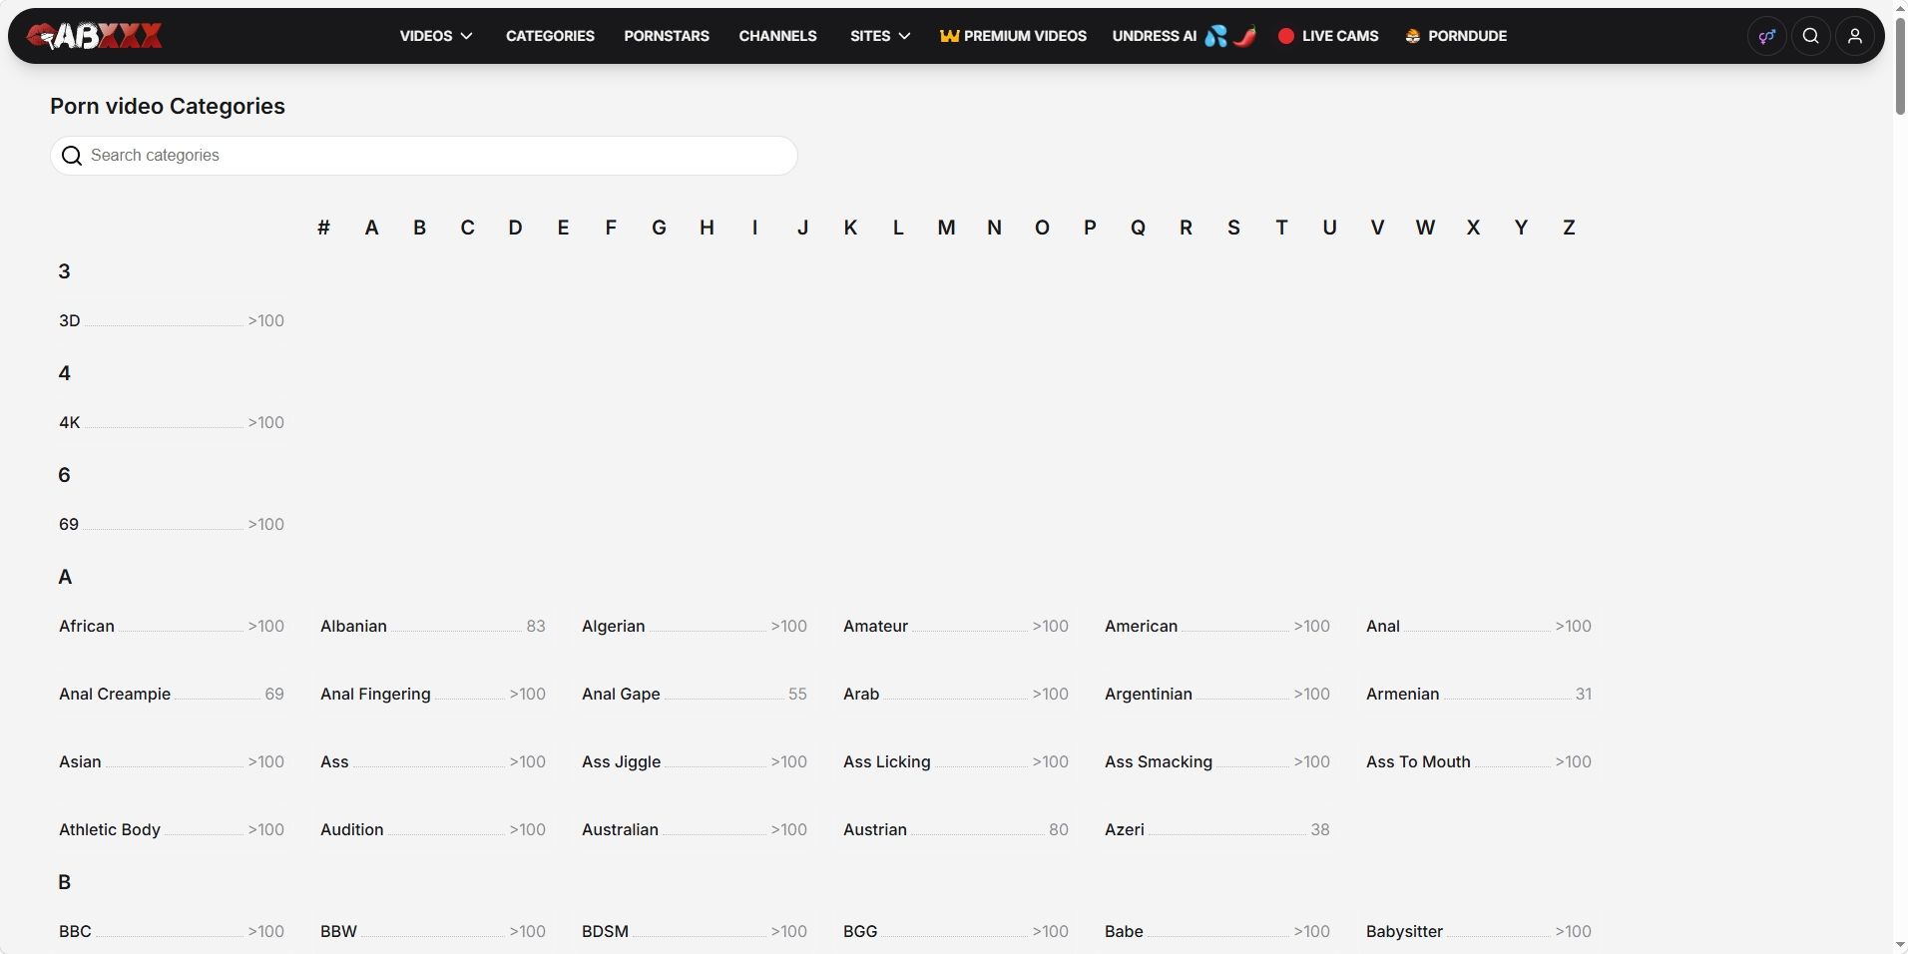1908x954 pixels.
Task: Jump to letter S in alphabet index
Action: [x=1233, y=228]
